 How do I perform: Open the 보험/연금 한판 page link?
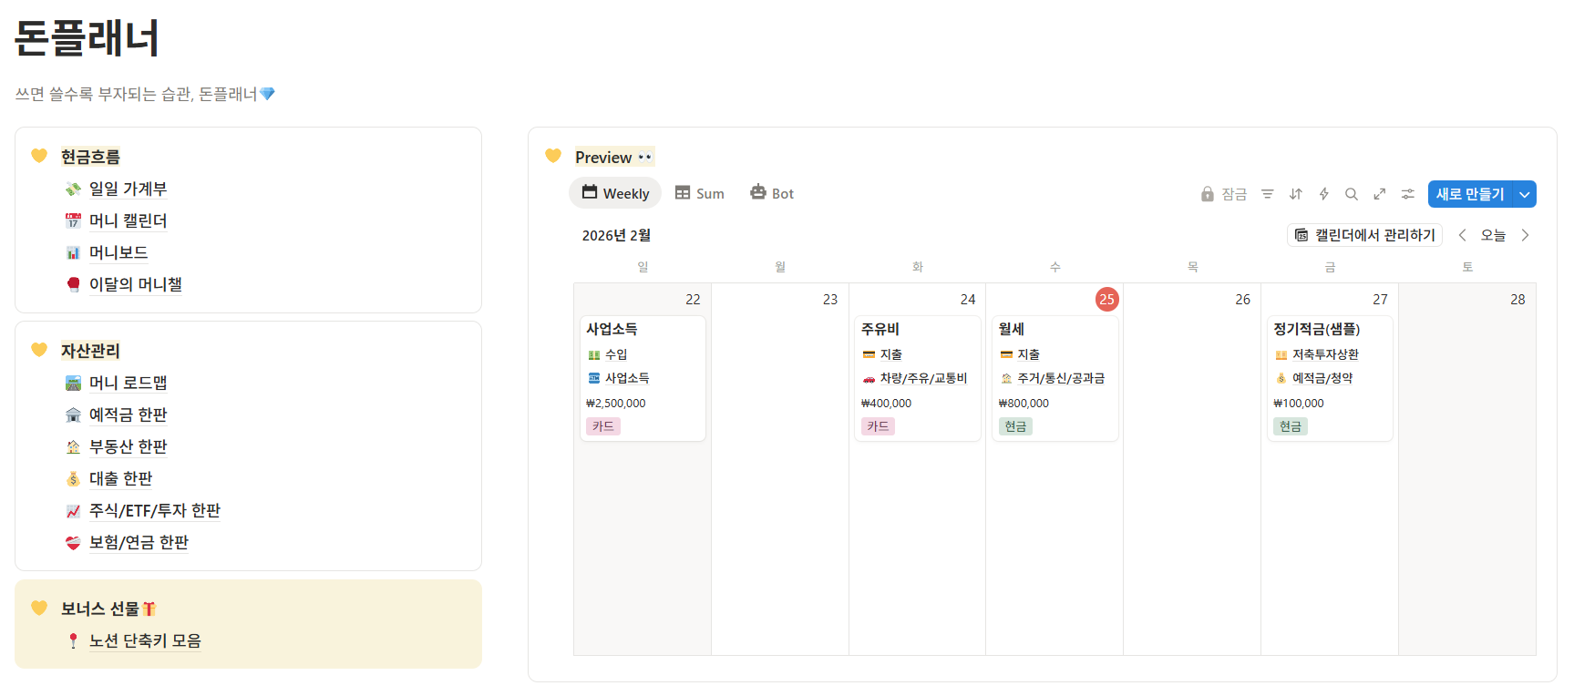coord(139,542)
